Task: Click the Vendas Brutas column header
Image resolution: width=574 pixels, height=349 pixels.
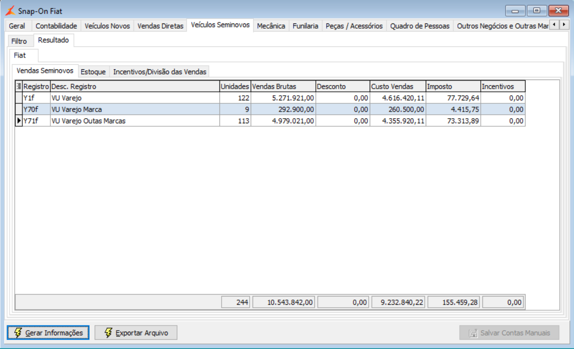Action: (x=283, y=87)
